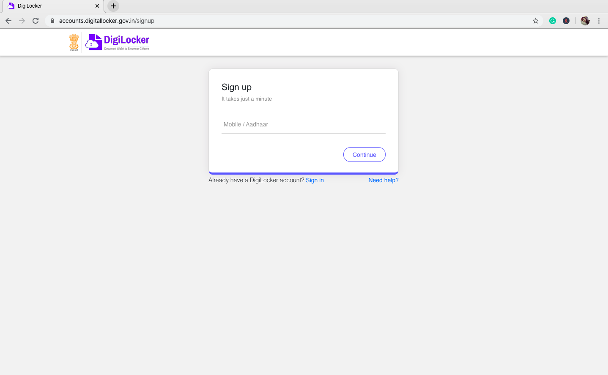Viewport: 608px width, 375px height.
Task: Click the DigiLocker cloud document logo
Action: pos(94,42)
